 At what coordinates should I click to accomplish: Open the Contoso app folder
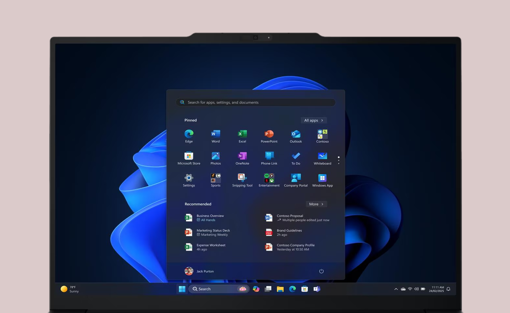(322, 134)
